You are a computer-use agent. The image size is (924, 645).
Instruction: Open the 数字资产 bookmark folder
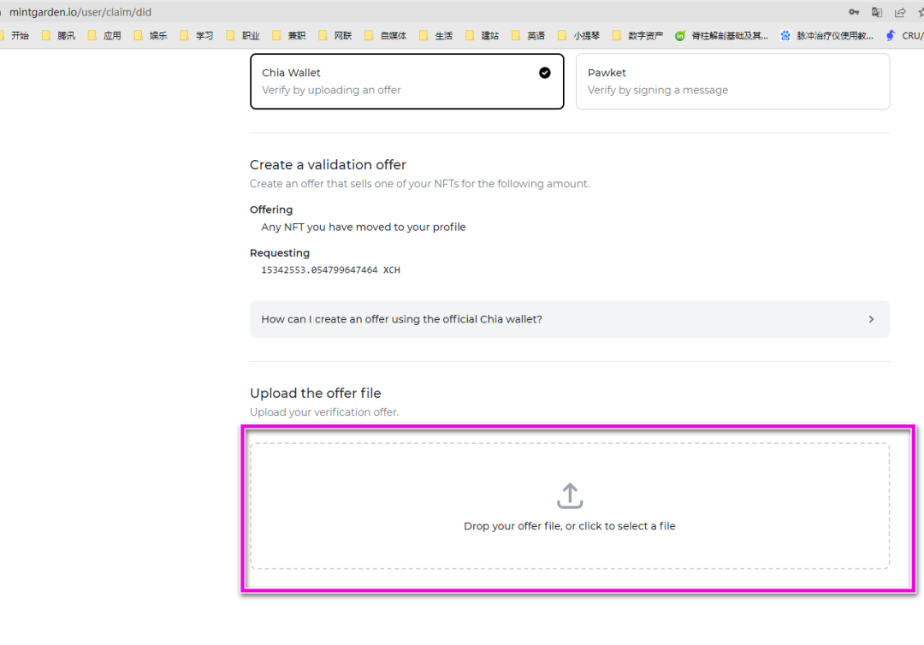click(638, 35)
